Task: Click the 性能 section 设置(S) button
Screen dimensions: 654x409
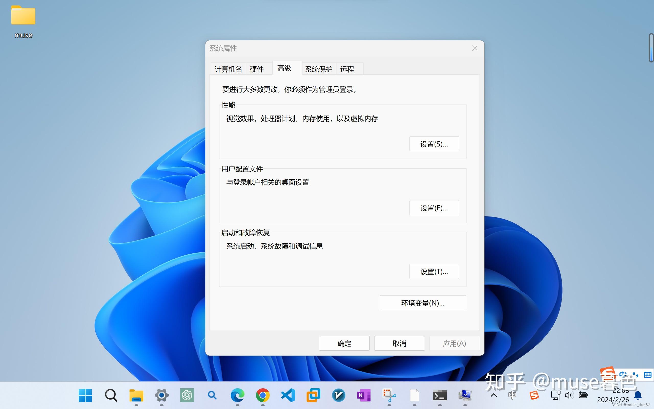Action: 434,144
